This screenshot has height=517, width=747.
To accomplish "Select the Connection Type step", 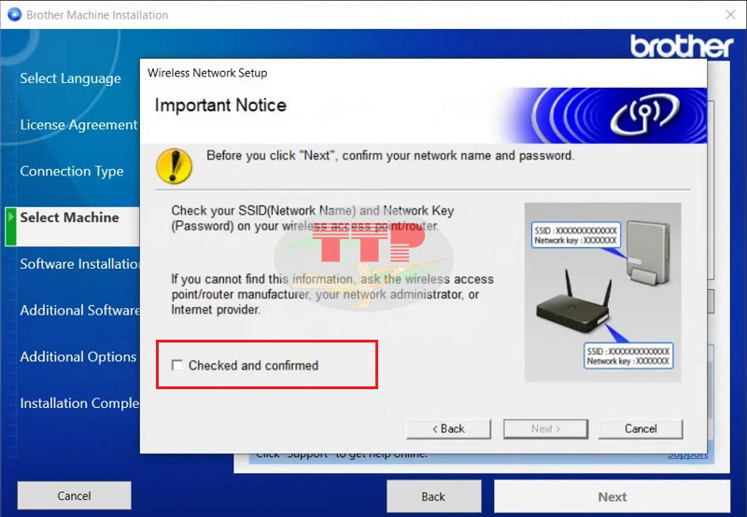I will click(72, 171).
